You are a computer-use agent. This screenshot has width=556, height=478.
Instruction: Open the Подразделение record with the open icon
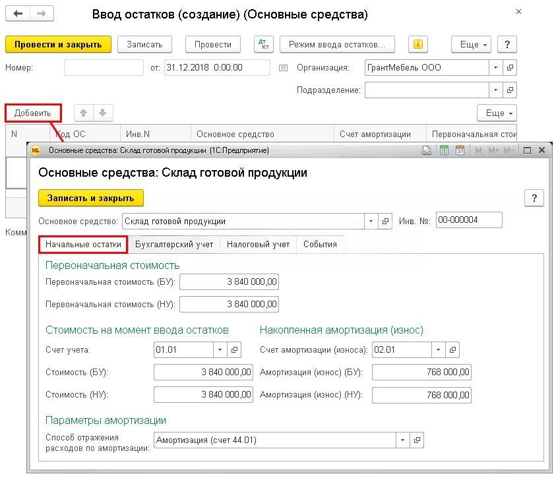click(510, 90)
